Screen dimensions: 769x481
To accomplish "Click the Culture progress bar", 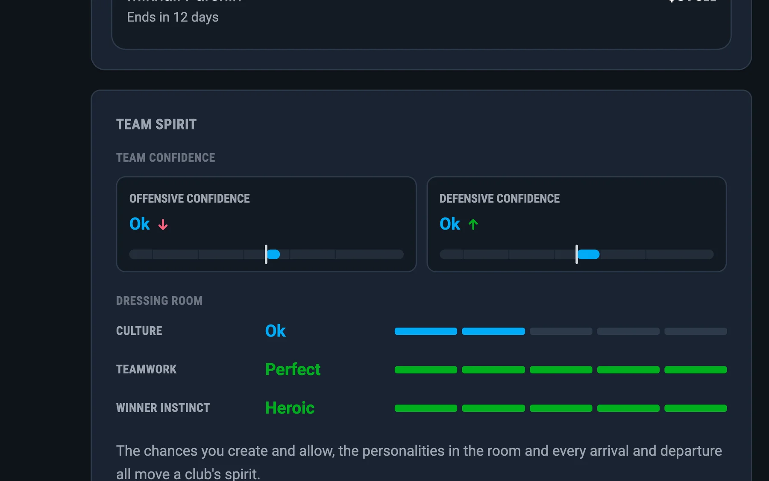I will pos(561,331).
